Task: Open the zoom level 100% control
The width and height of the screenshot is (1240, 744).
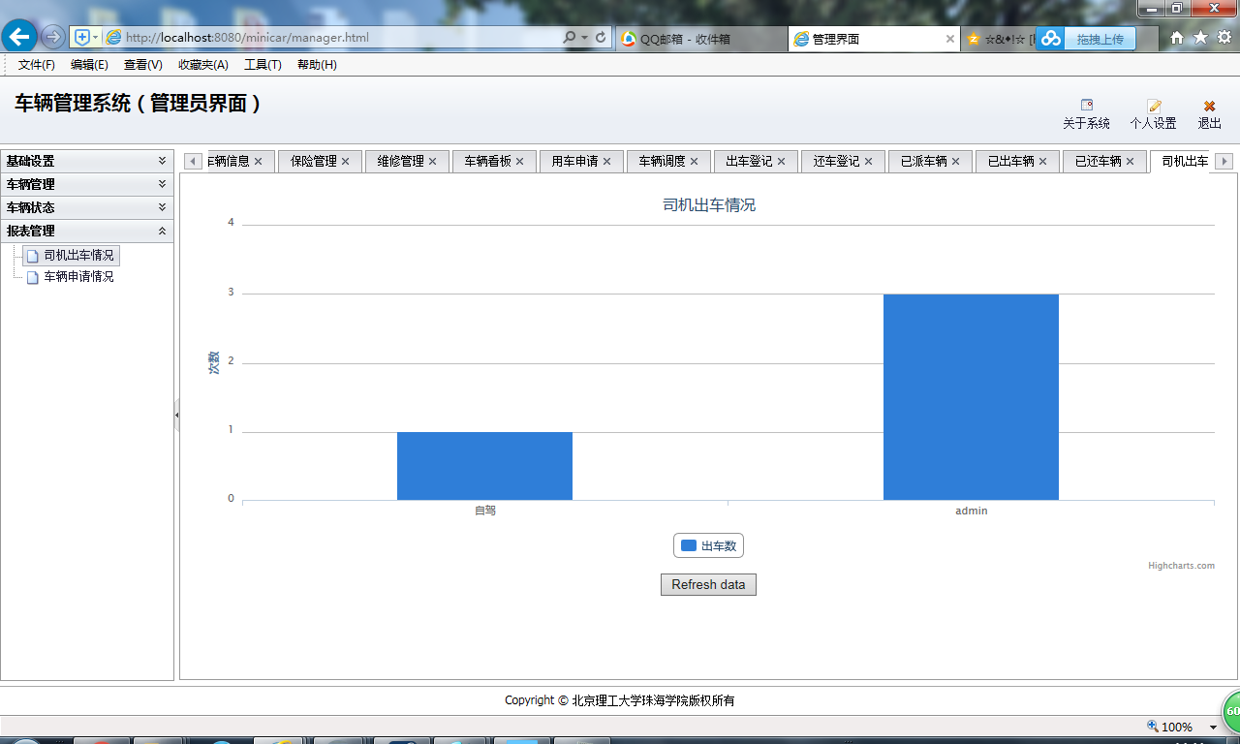Action: coord(1176,727)
